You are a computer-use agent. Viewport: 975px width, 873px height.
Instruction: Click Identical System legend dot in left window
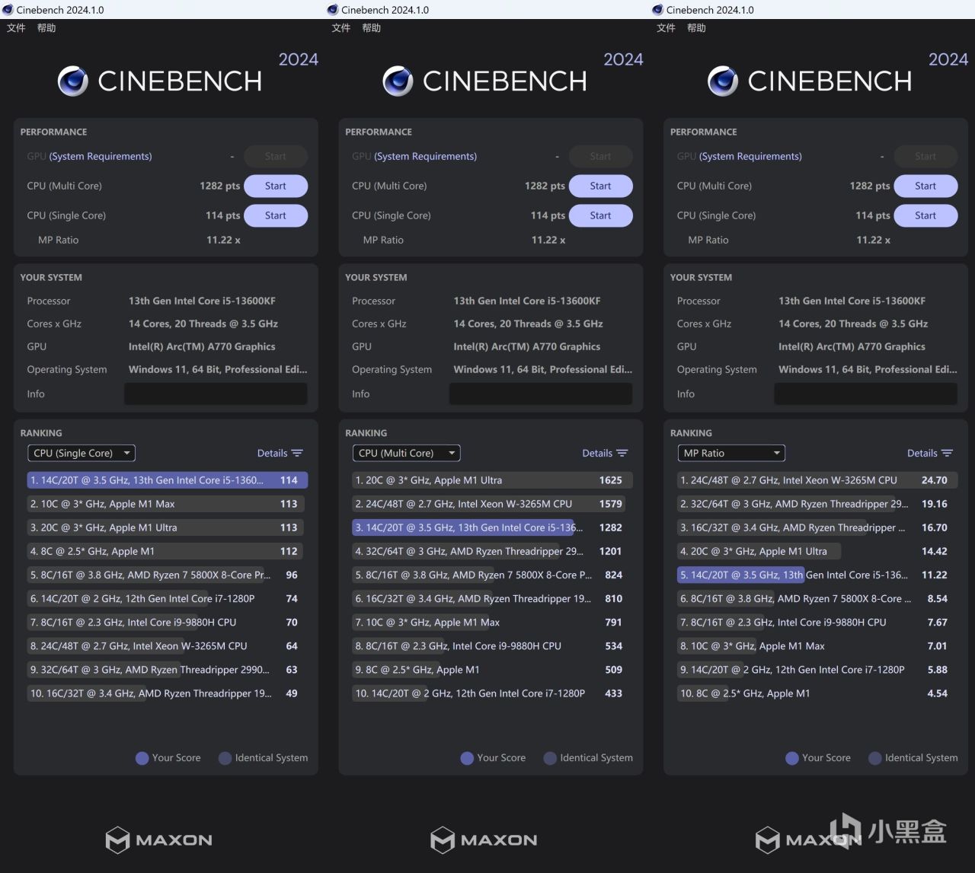coord(225,758)
